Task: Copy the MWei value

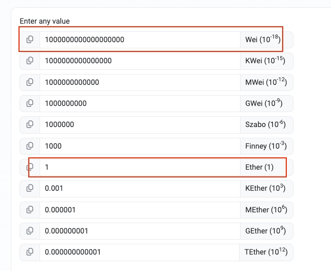Action: 30,82
